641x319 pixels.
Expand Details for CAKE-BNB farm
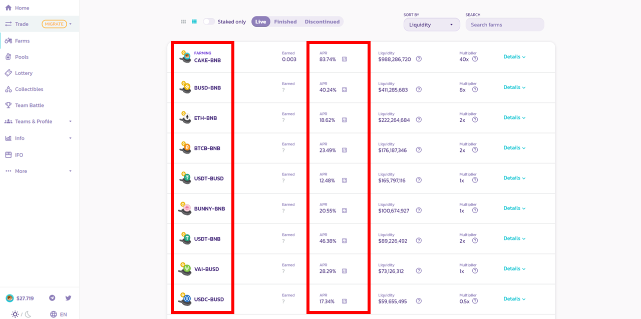514,57
